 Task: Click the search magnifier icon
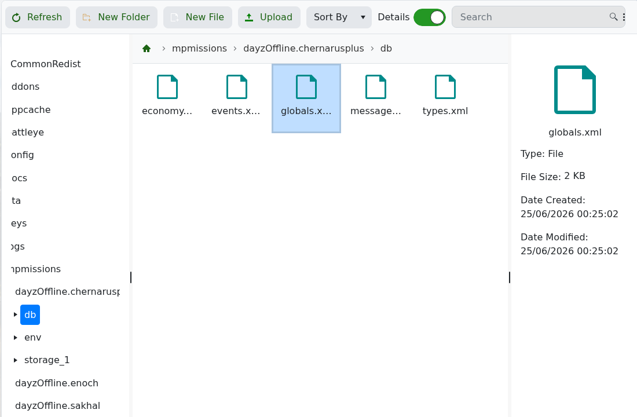(x=613, y=17)
